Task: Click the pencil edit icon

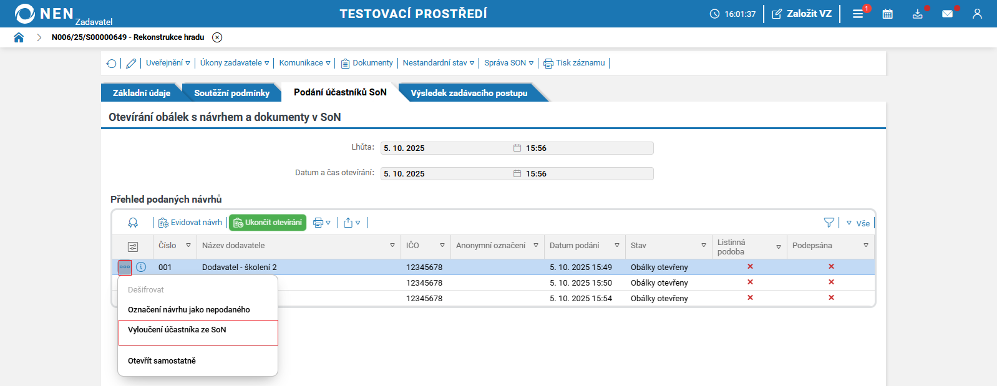Action: [131, 64]
